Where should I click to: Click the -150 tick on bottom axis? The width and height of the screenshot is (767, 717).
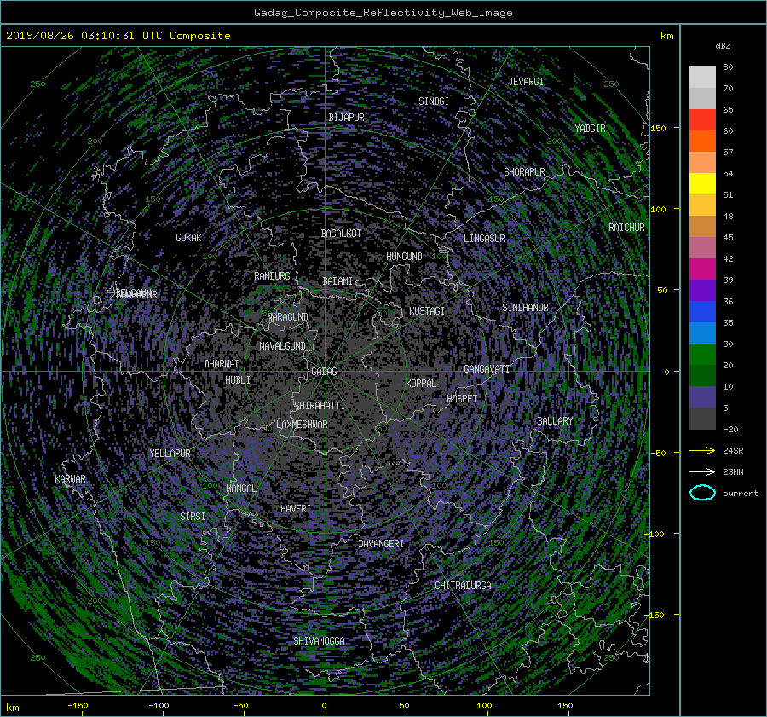tap(78, 706)
